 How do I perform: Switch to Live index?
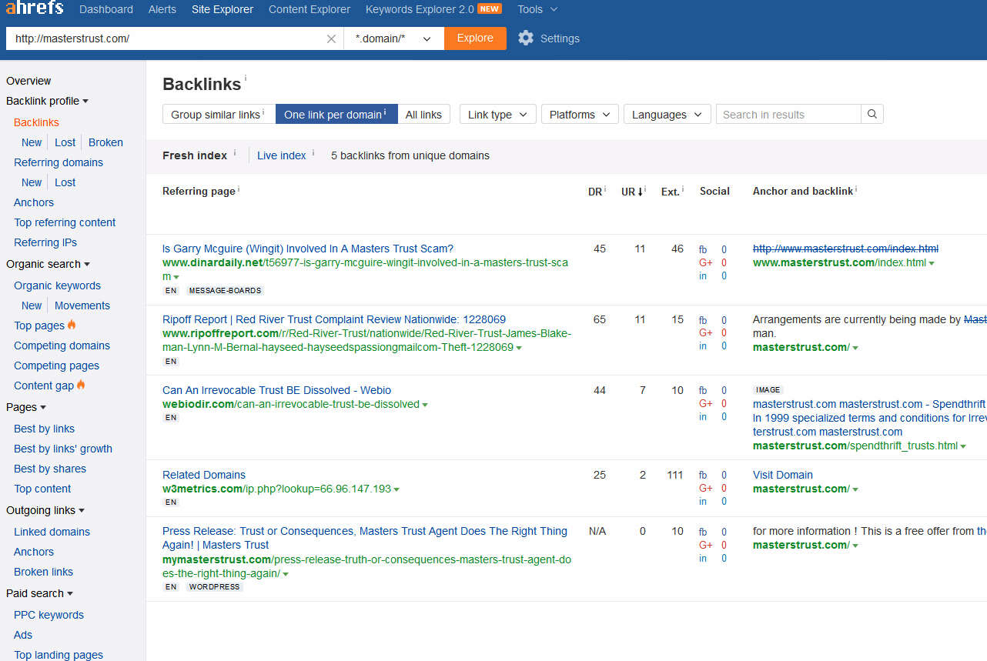[x=282, y=155]
